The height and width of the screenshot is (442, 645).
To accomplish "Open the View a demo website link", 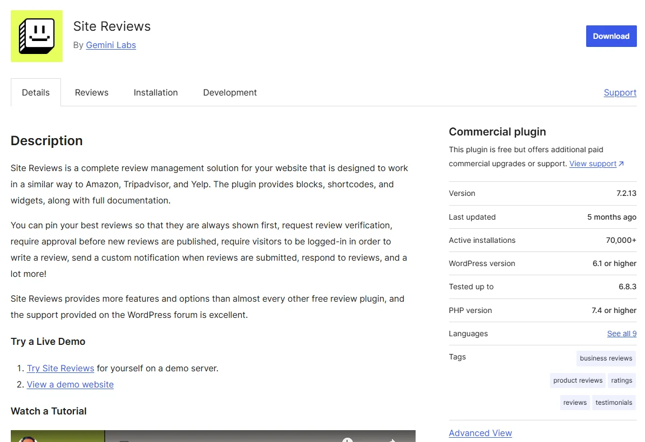I will click(70, 384).
